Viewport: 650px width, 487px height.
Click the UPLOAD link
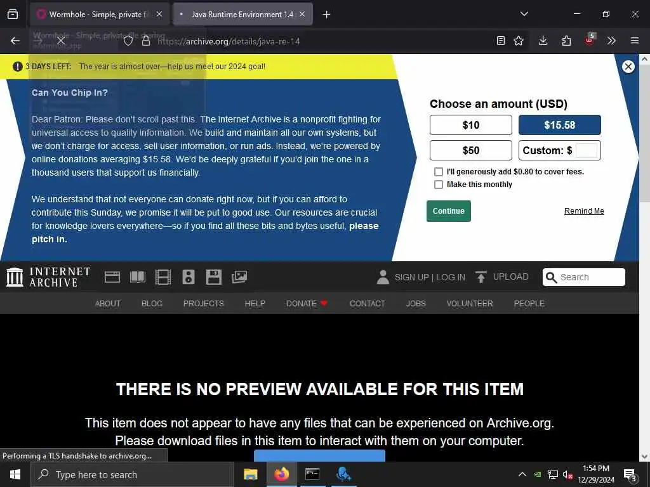click(x=502, y=276)
